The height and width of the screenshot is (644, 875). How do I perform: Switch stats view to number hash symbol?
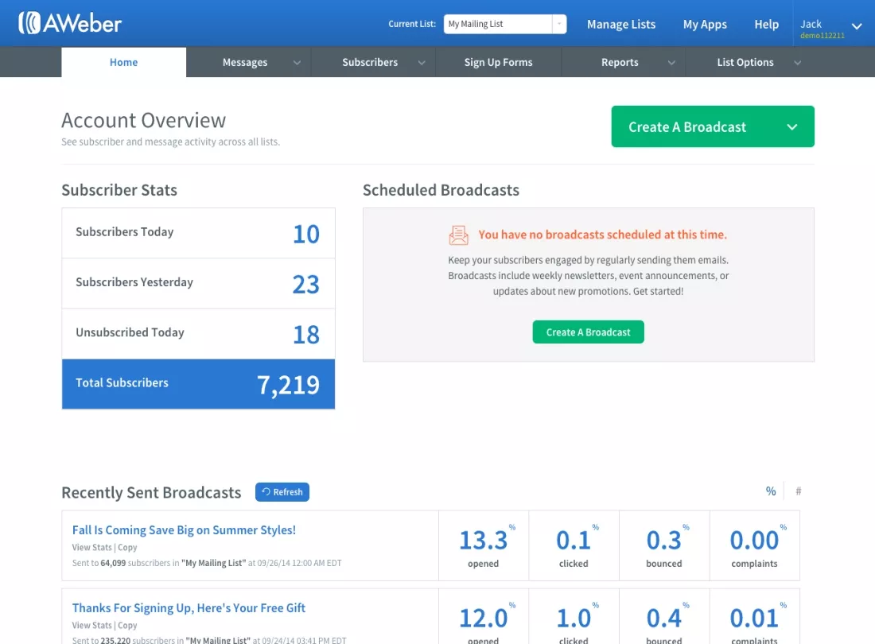click(799, 491)
